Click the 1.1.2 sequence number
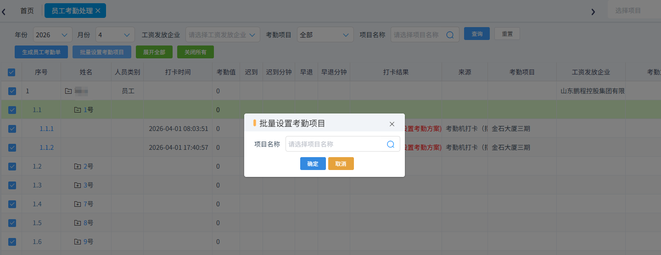The width and height of the screenshot is (661, 255). pos(47,147)
